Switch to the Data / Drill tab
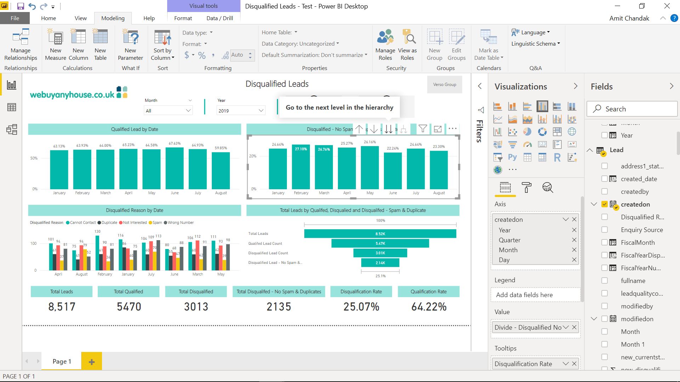Screen dimensions: 680x382 click(220, 18)
